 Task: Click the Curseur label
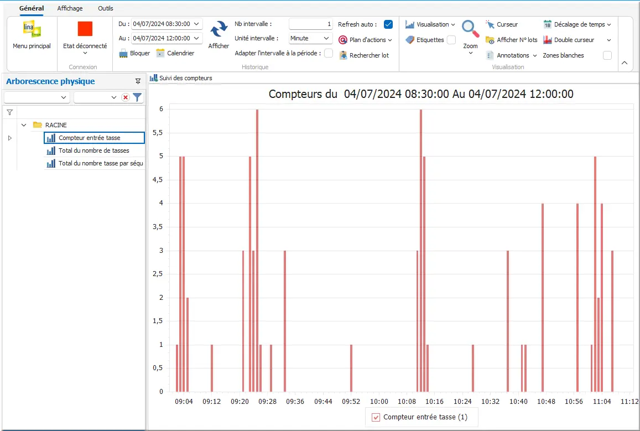point(507,24)
